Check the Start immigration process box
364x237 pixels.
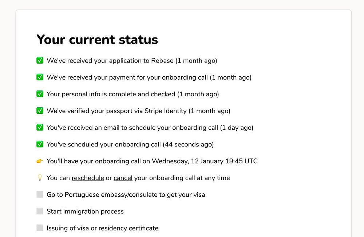(x=40, y=211)
